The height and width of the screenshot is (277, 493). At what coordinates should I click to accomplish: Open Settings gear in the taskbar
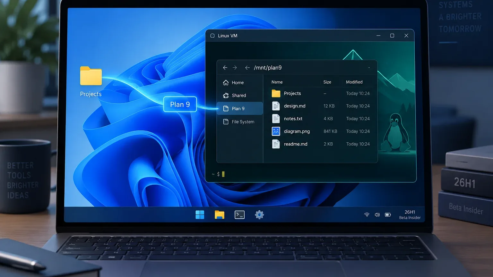pos(259,215)
